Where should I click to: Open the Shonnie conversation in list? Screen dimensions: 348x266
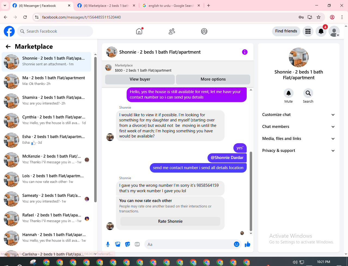(x=47, y=62)
